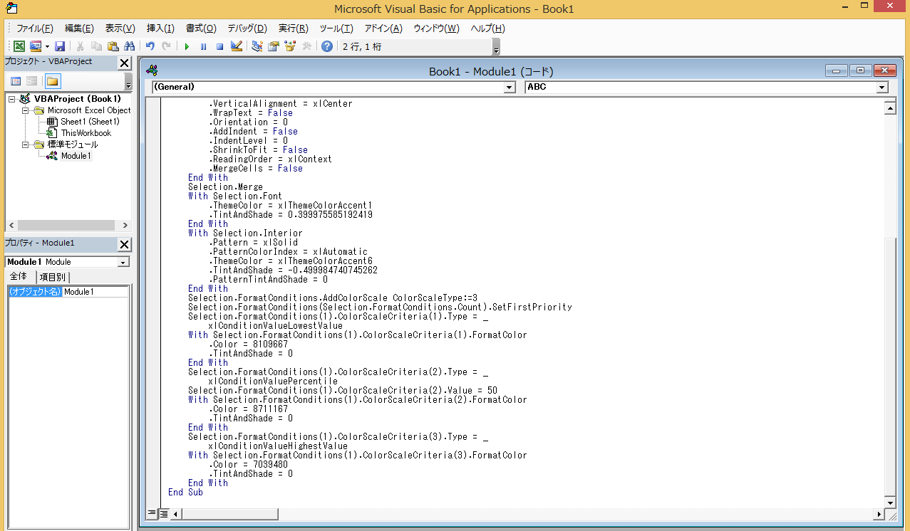910x531 pixels.
Task: Open デバッグ(D) menu
Action: point(247,28)
